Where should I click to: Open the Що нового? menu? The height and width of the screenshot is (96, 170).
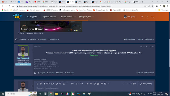[x=67, y=17]
